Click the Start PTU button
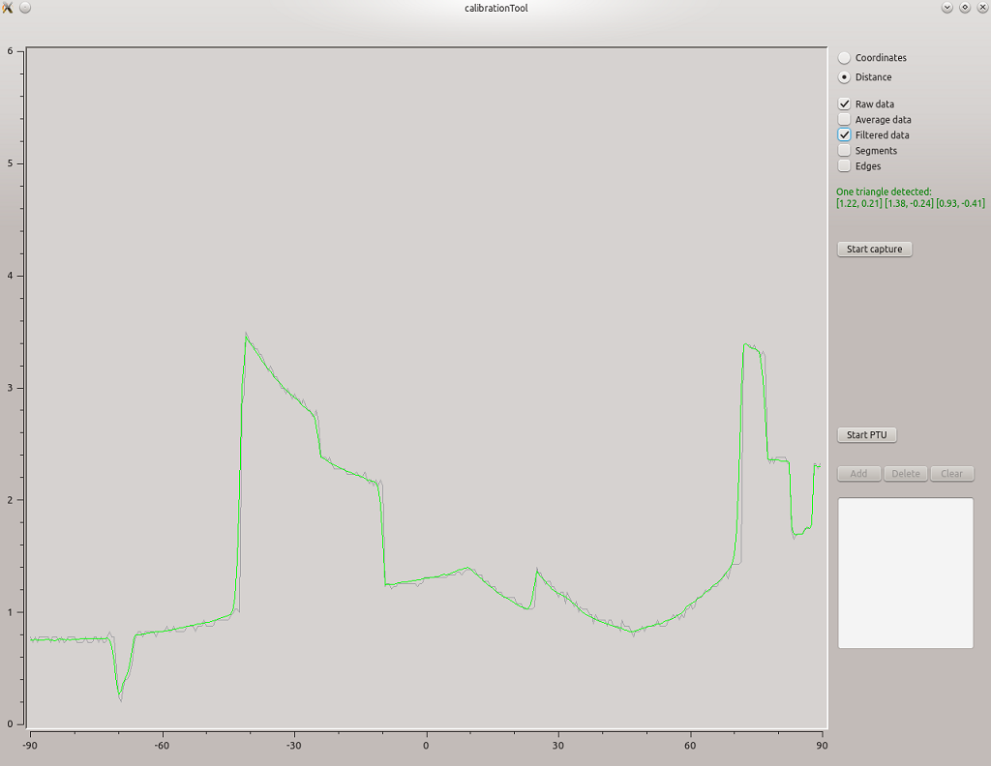The image size is (991, 766). pos(866,435)
